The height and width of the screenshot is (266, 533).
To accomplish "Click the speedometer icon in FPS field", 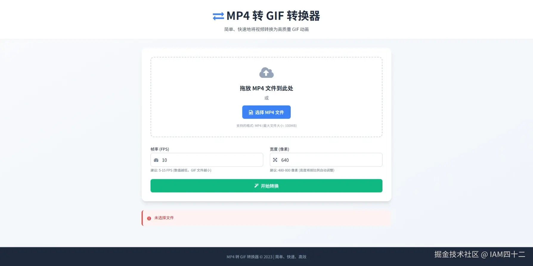I will [x=156, y=160].
